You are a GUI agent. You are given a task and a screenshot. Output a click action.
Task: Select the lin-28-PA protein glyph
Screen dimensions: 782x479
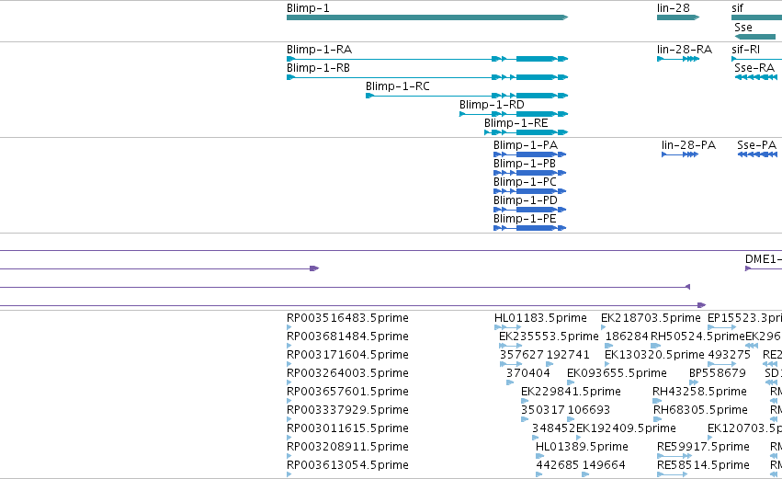point(680,154)
